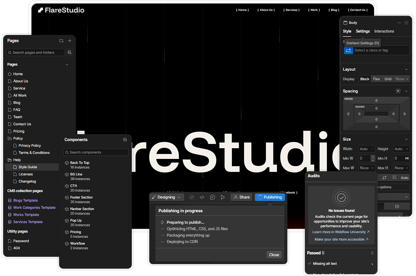416x276 pixels.
Task: Collapse the Spacing section chevron
Action: (406, 91)
